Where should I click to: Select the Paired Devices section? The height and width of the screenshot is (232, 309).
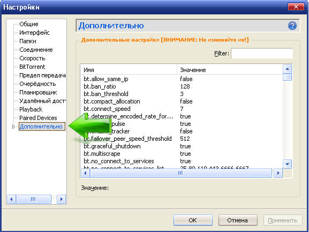pos(38,118)
